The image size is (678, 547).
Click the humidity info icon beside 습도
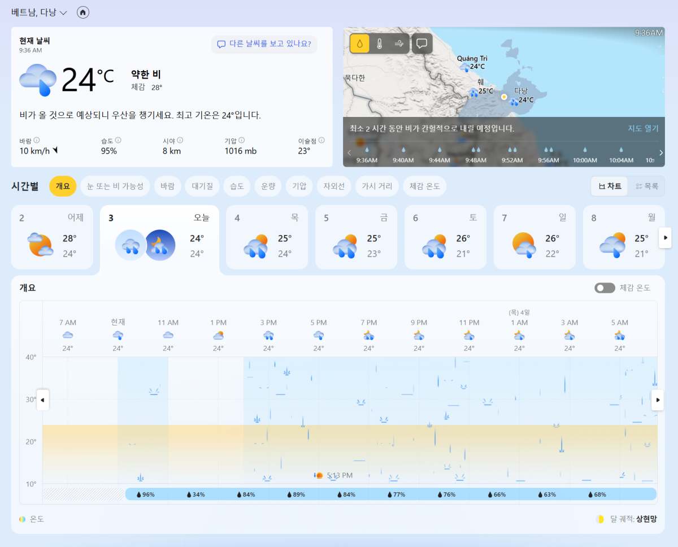(x=118, y=140)
